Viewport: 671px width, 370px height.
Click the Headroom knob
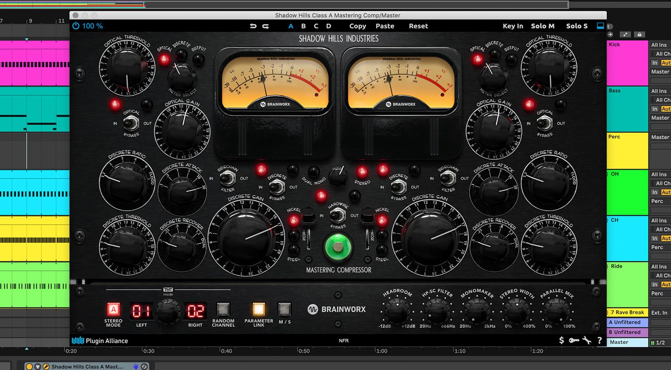point(397,311)
